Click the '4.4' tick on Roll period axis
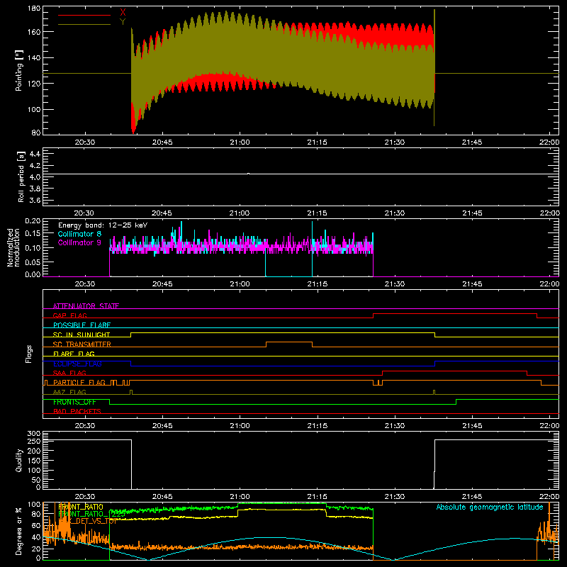The width and height of the screenshot is (567, 567). click(35, 154)
